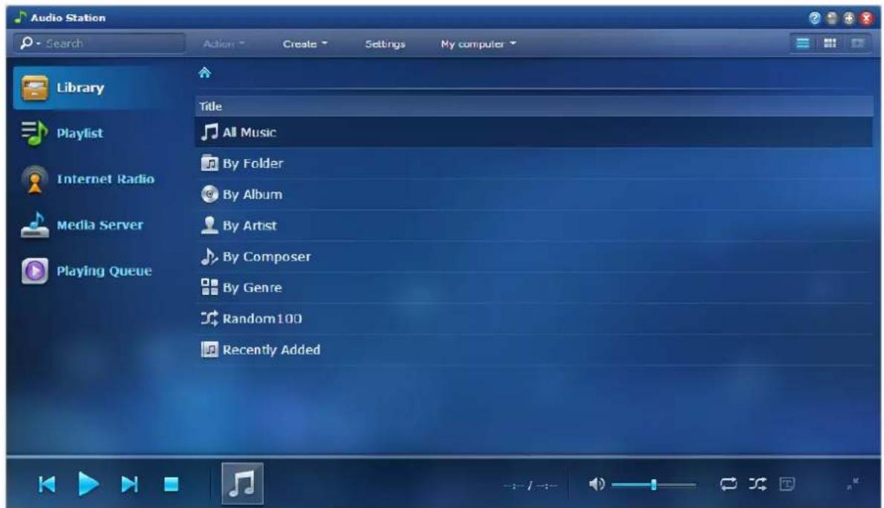Select All Music text
Image resolution: width=884 pixels, height=508 pixels.
[249, 132]
